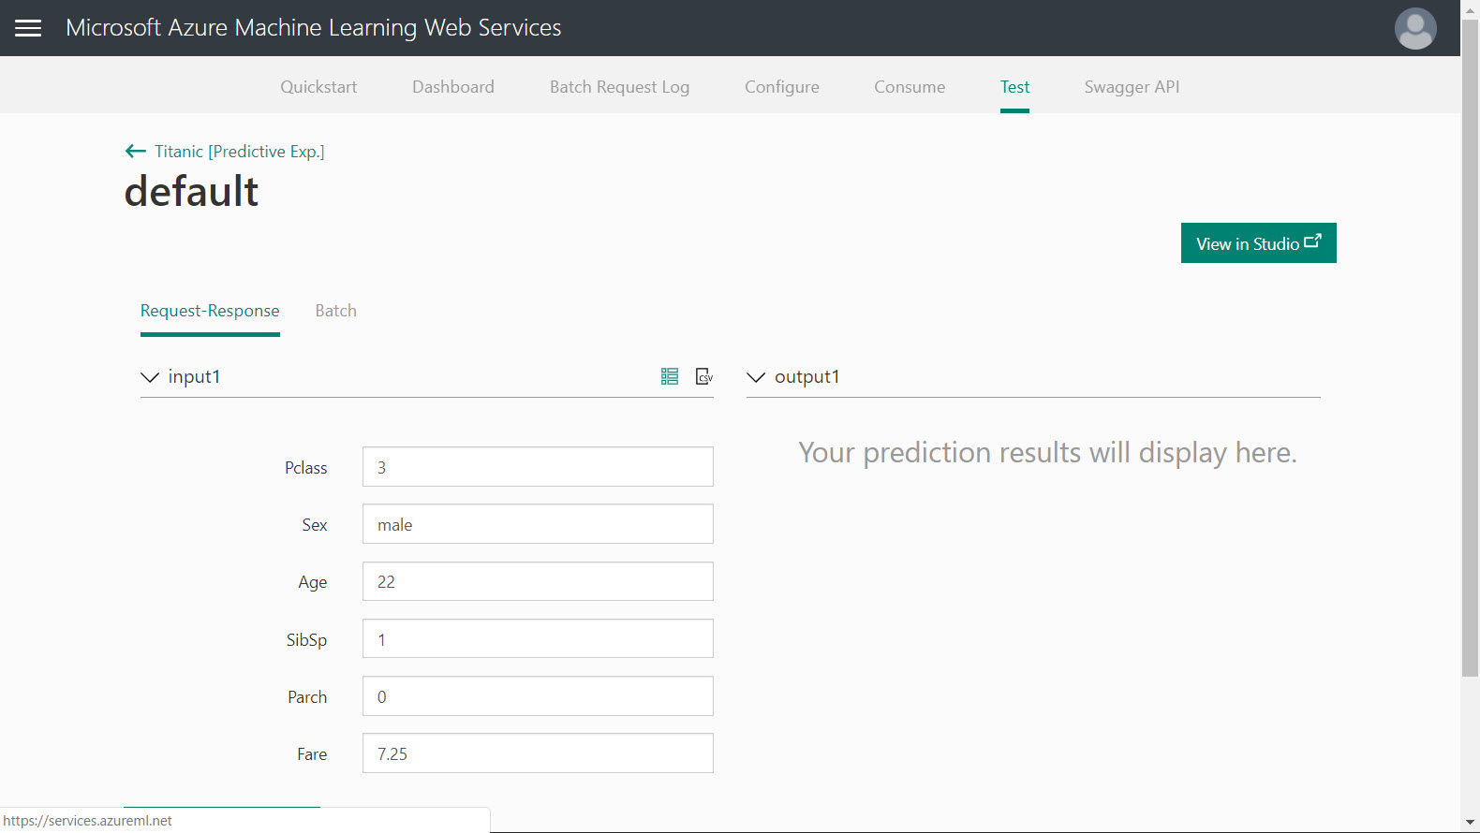The image size is (1480, 833).
Task: Click the Sex input field
Action: tap(538, 524)
